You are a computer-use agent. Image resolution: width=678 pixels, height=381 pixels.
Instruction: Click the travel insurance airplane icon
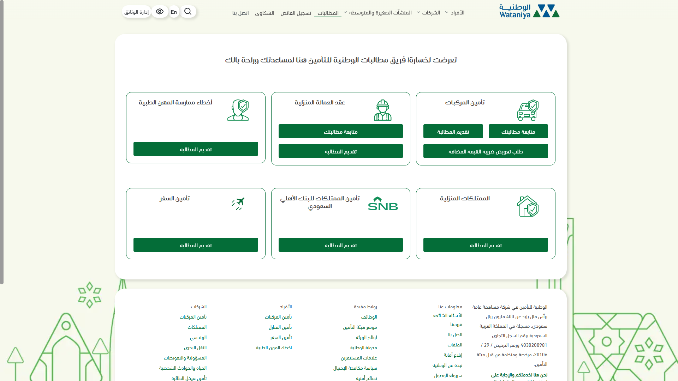pos(238,204)
